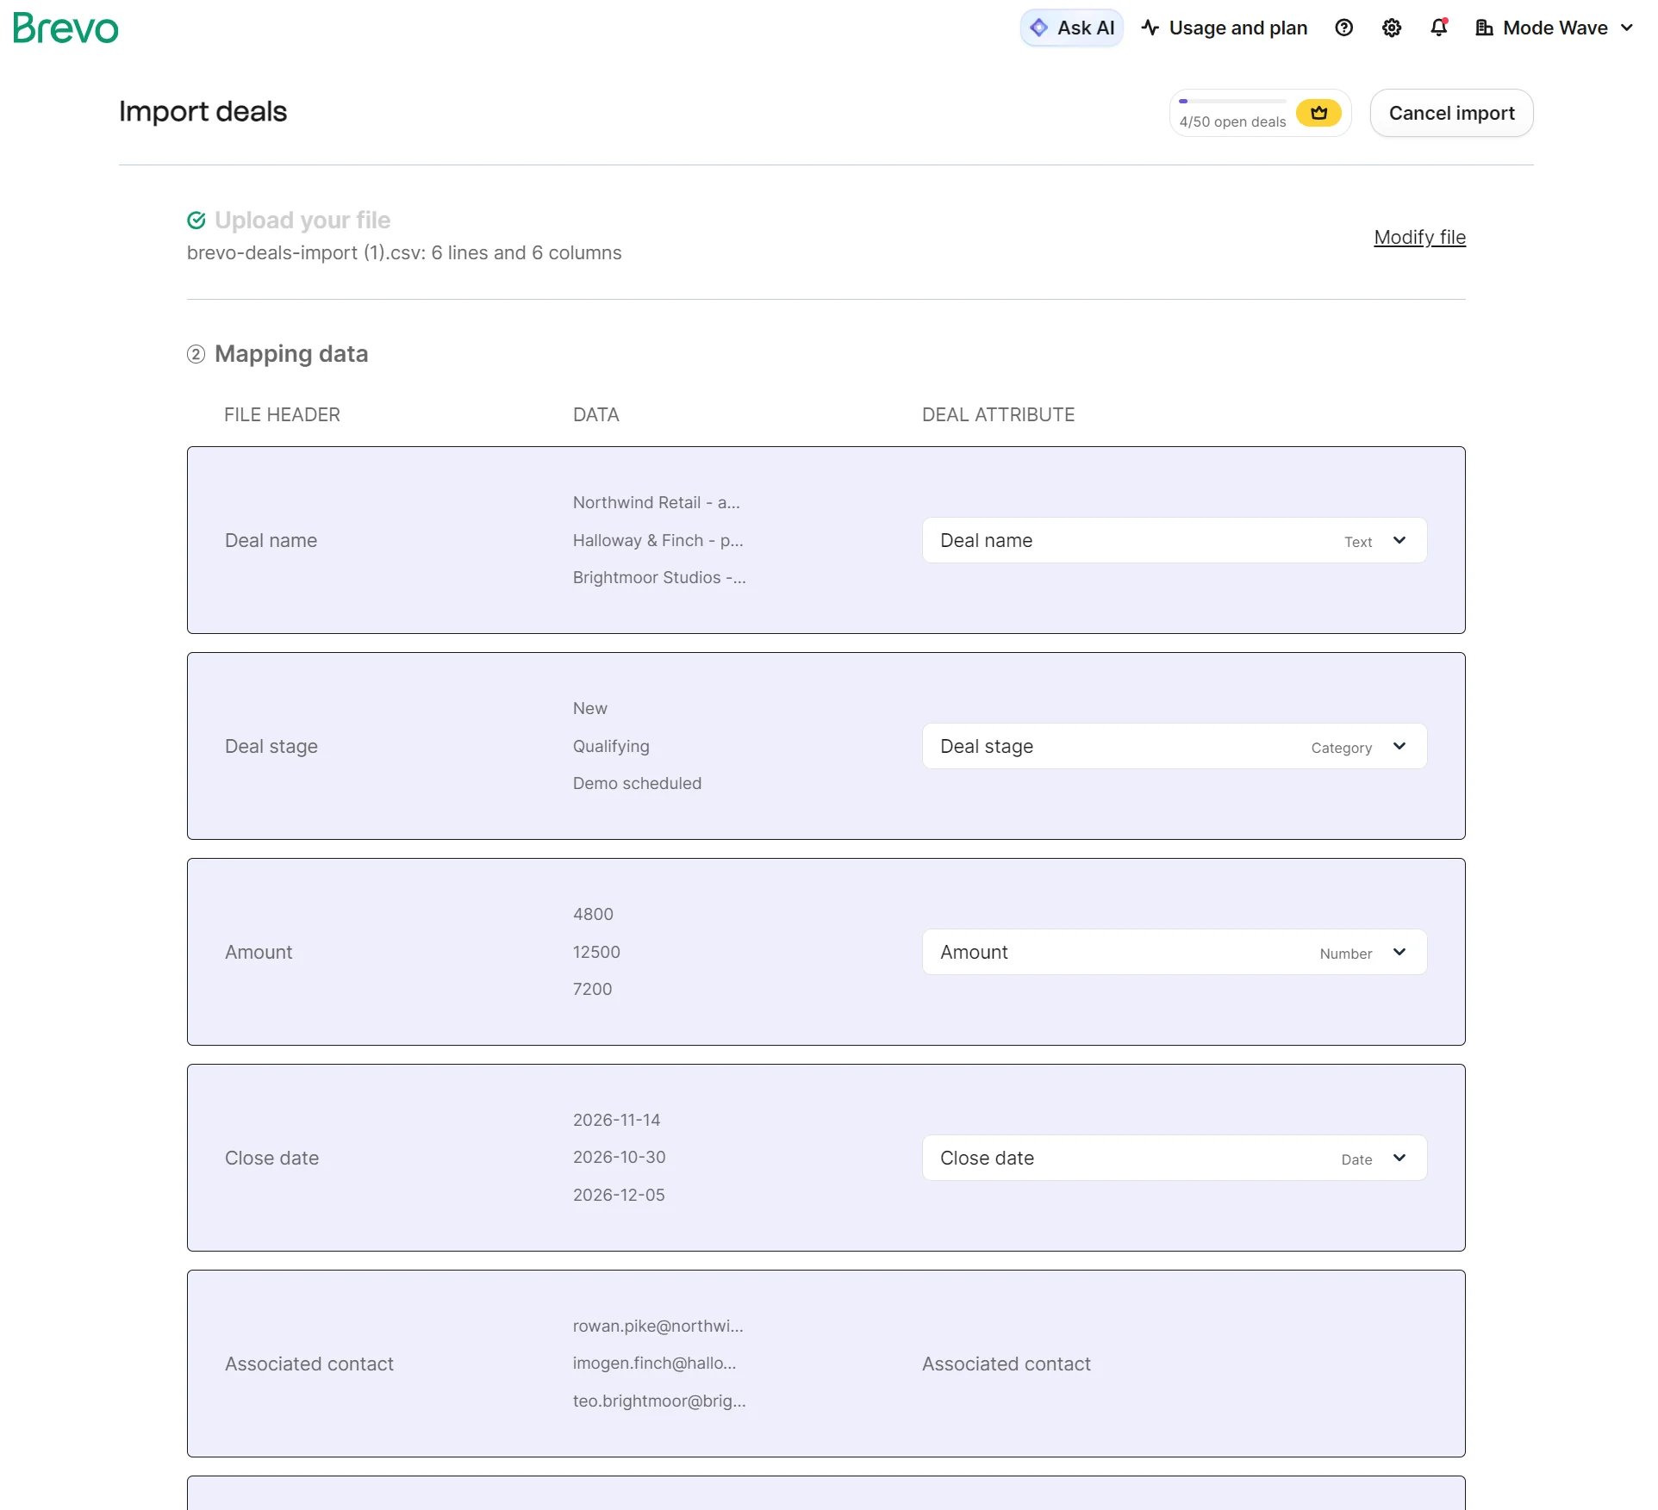Image resolution: width=1658 pixels, height=1510 pixels.
Task: Click the '2026-11-14' close date value
Action: click(x=616, y=1120)
